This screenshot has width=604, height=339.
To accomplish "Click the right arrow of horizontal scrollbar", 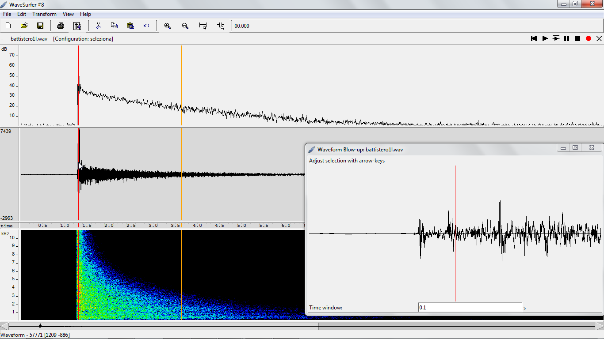I will click(600, 326).
